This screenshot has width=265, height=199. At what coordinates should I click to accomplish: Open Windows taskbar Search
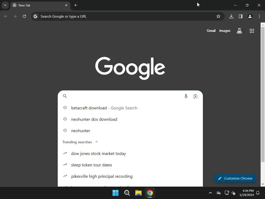click(x=127, y=193)
